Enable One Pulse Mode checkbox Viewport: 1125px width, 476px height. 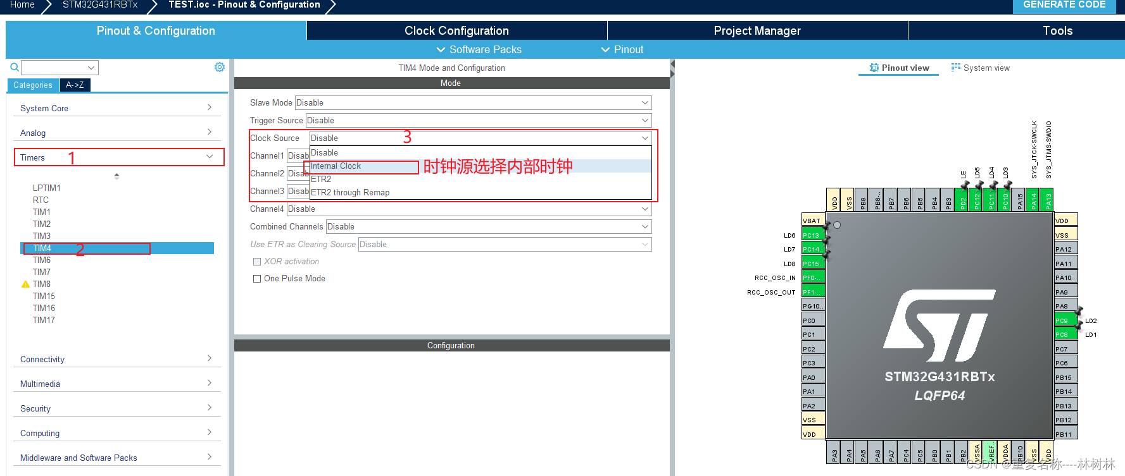point(257,279)
